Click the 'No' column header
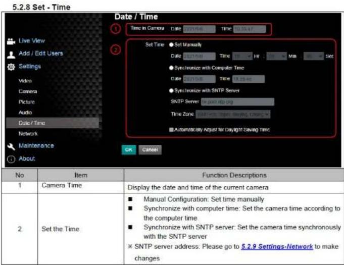This screenshot has height=265, width=344. point(20,175)
